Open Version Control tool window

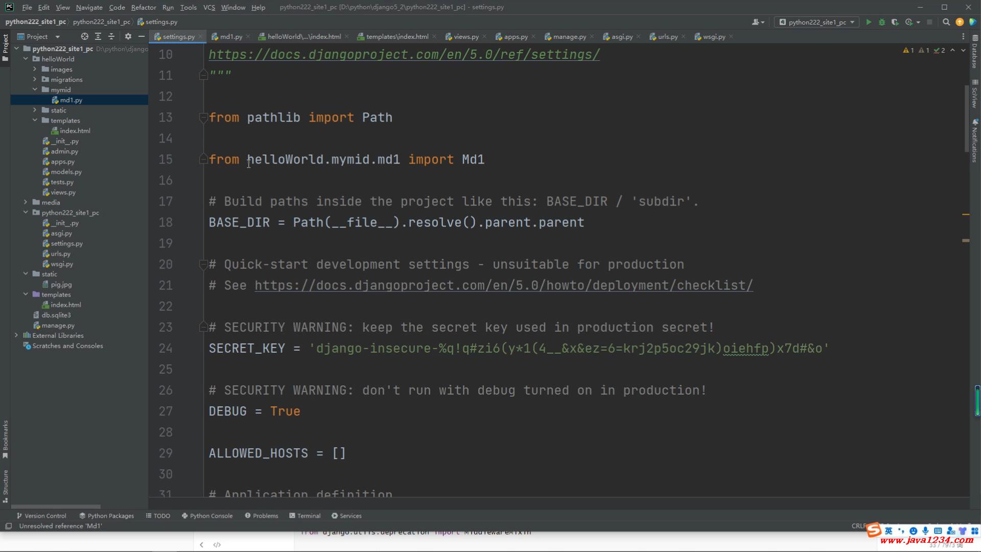pos(41,516)
